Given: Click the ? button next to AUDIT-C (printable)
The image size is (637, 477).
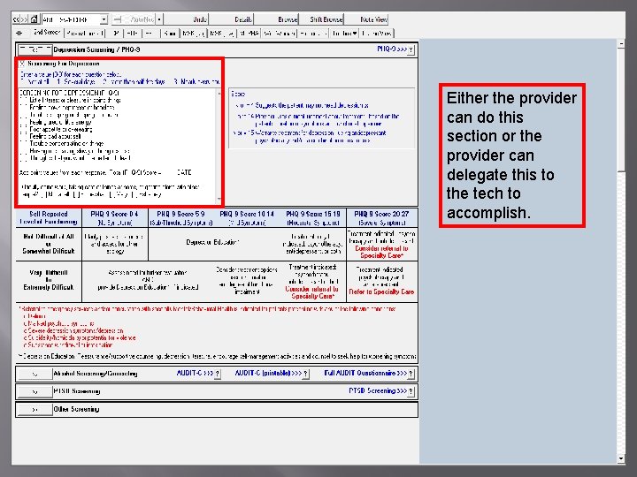Looking at the screenshot, I should tap(306, 374).
